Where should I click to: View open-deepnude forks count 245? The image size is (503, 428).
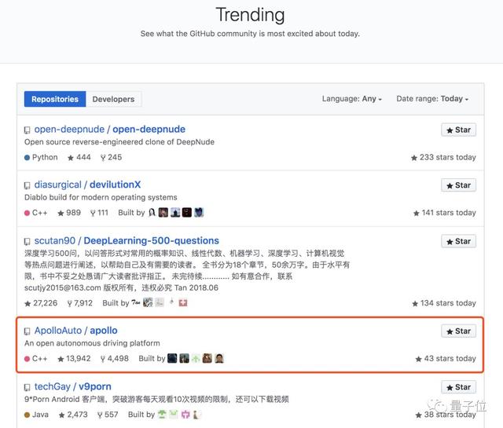[x=111, y=157]
